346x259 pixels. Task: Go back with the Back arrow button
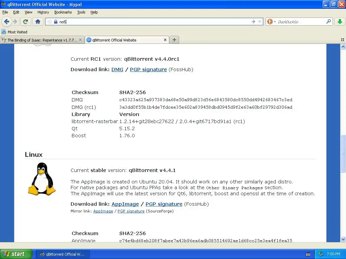pos(6,22)
